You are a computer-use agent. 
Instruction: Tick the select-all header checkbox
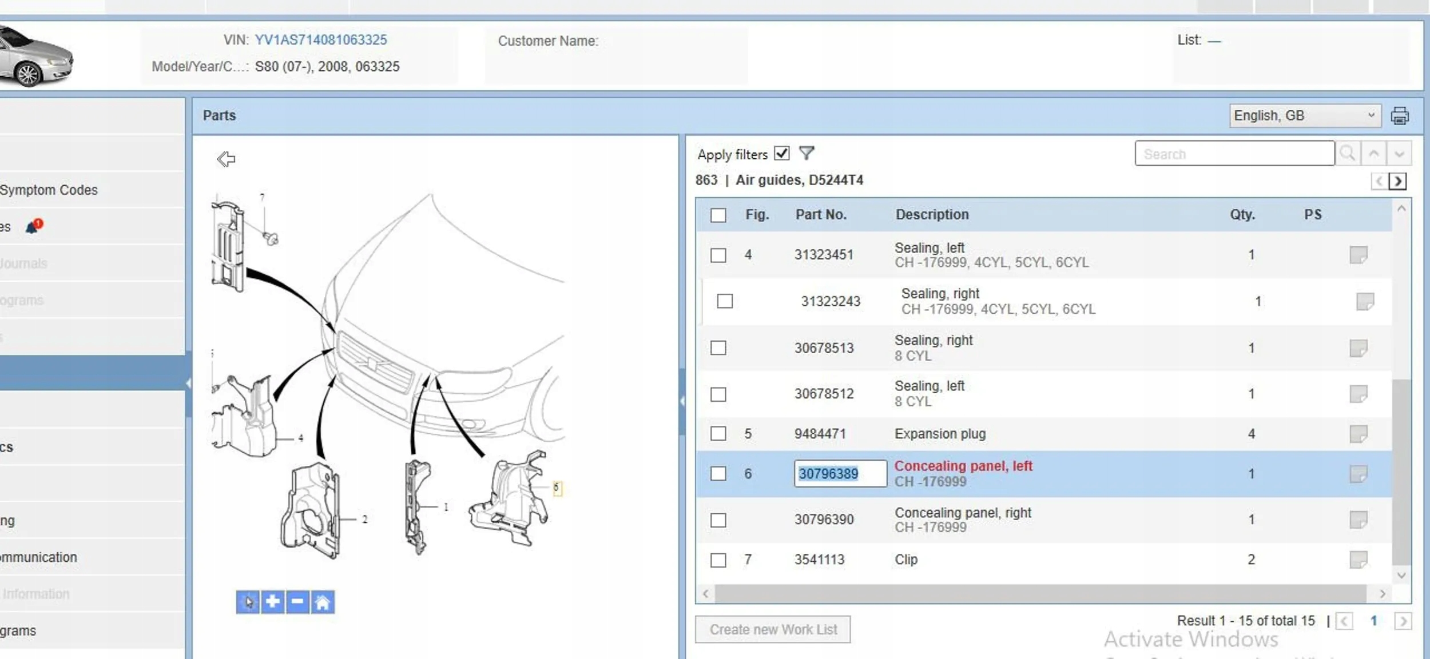(718, 215)
